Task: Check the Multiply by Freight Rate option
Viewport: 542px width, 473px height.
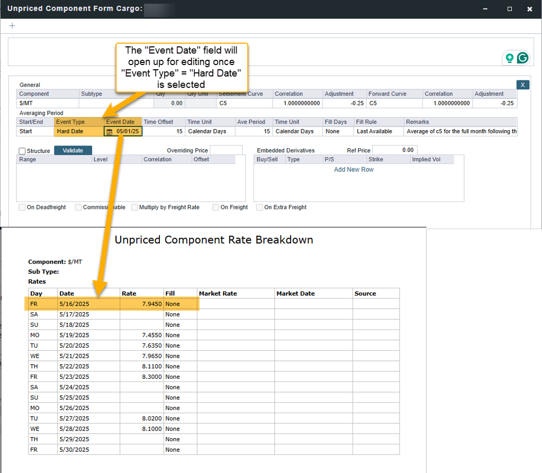Action: (x=134, y=207)
